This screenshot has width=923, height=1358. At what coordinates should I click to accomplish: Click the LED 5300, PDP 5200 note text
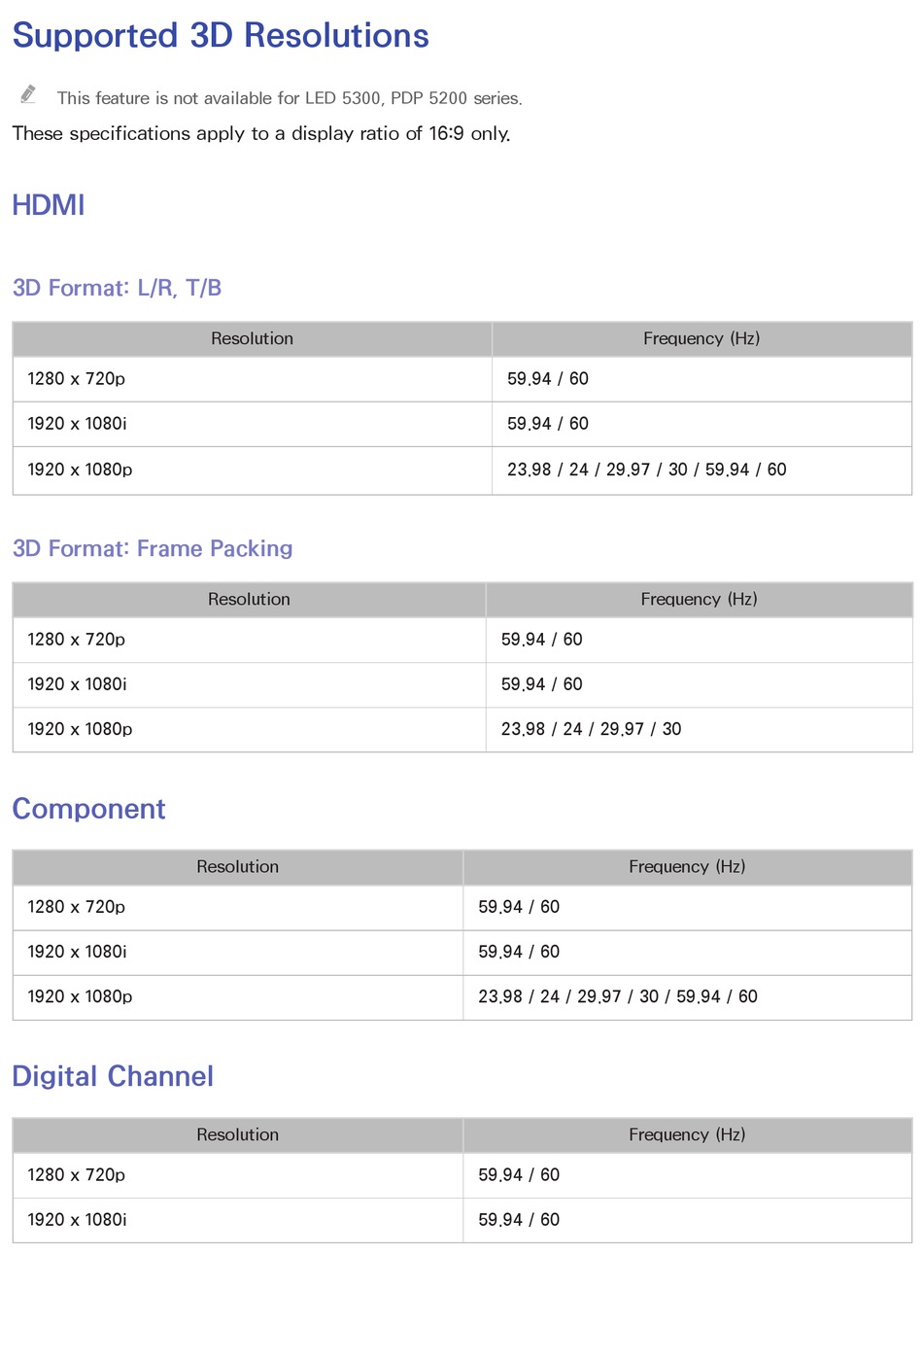pyautogui.click(x=290, y=98)
